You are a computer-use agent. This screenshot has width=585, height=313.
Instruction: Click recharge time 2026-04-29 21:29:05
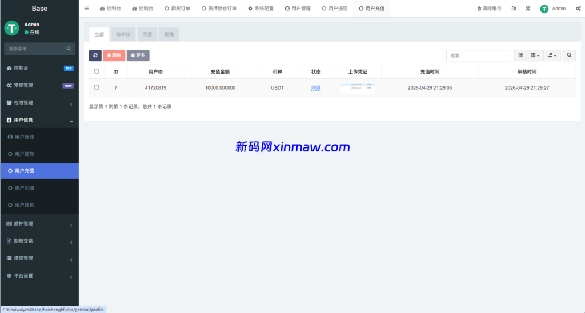tap(430, 87)
